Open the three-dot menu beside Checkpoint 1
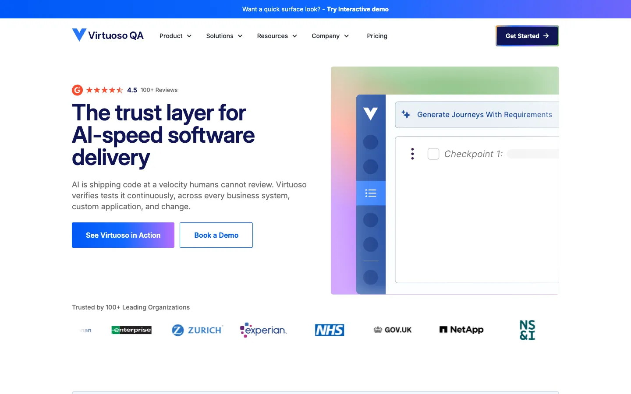Viewport: 631px width, 394px height. coord(412,154)
